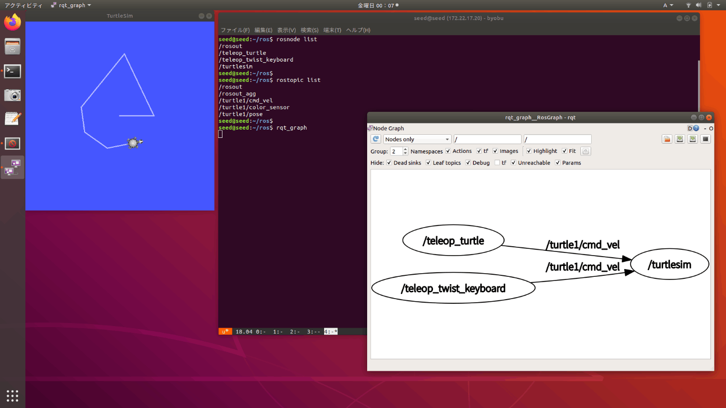Toggle Hide Leaf topics checkbox
The height and width of the screenshot is (408, 726).
pos(428,163)
